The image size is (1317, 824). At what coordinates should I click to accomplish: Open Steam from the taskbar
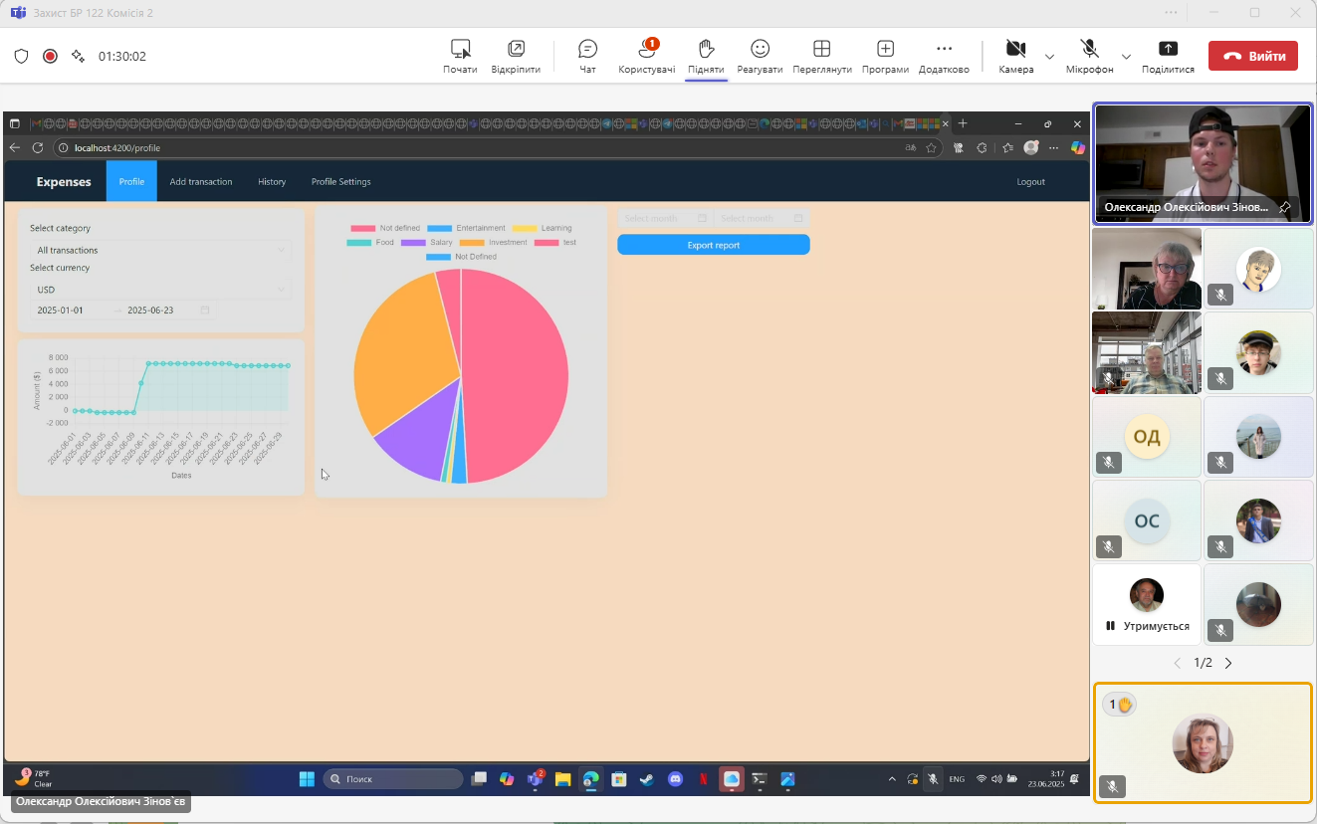click(647, 779)
